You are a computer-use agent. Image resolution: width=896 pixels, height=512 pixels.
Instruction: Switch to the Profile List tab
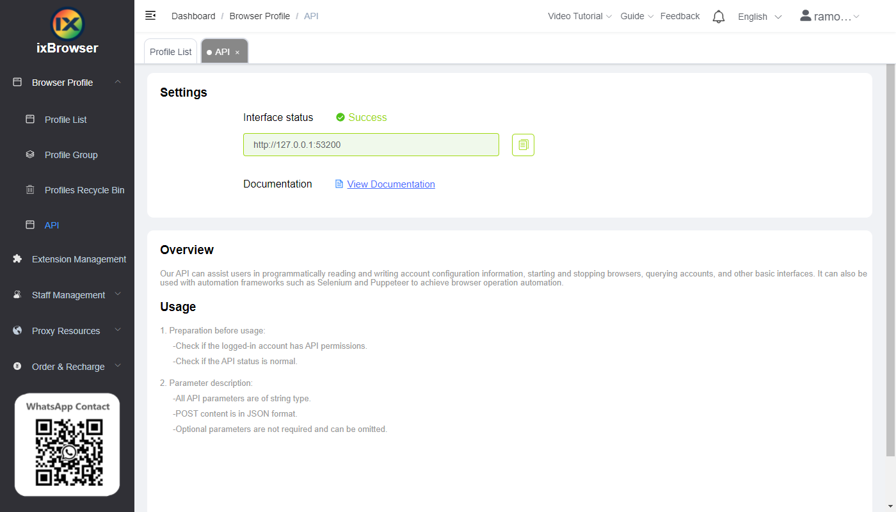click(x=170, y=51)
